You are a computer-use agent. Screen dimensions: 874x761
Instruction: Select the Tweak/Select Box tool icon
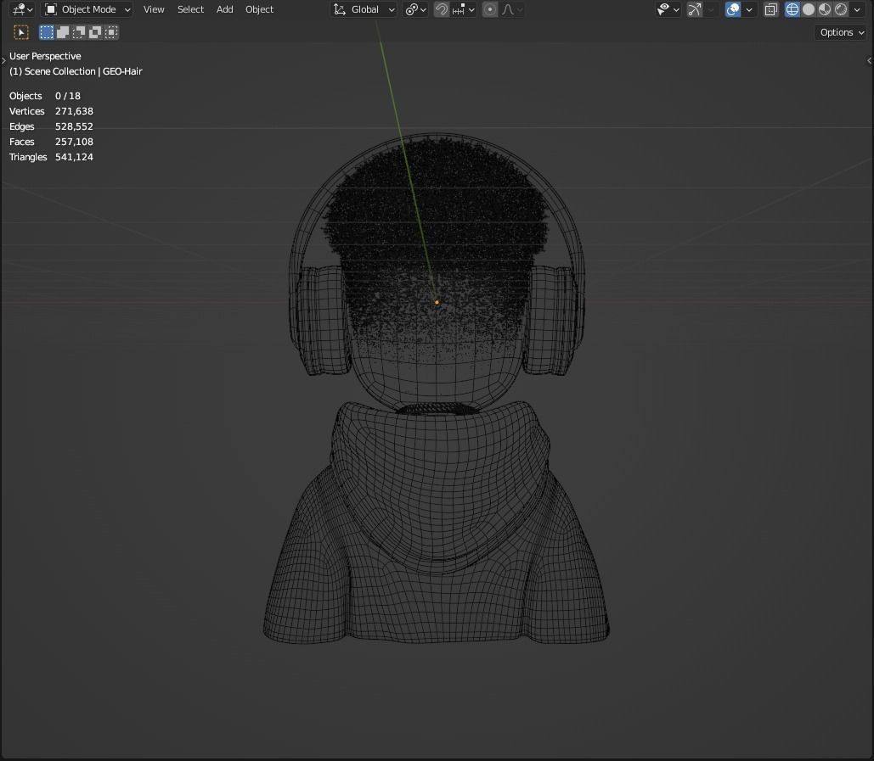click(x=21, y=32)
